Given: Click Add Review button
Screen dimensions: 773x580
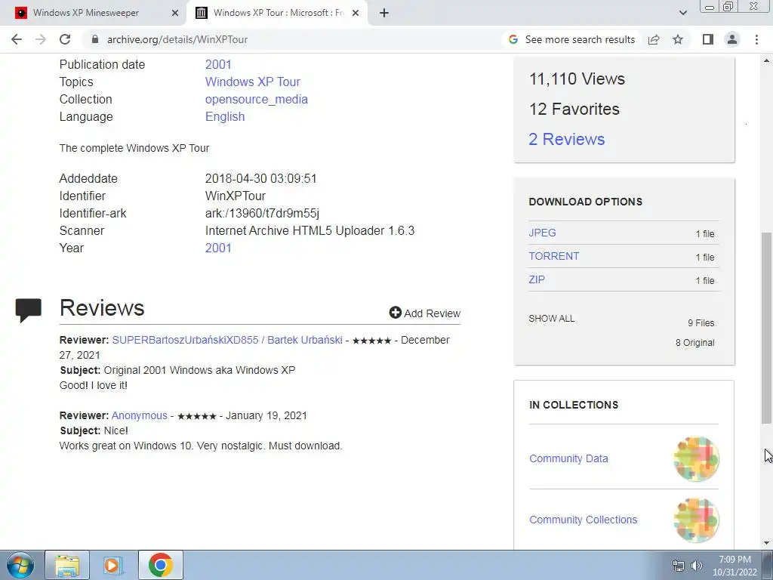Looking at the screenshot, I should coord(424,313).
